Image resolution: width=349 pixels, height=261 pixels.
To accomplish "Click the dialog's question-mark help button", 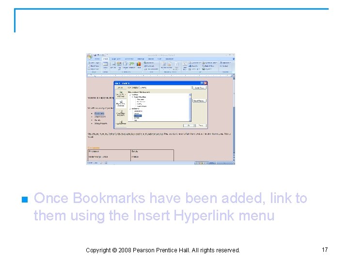I will tap(202, 83).
